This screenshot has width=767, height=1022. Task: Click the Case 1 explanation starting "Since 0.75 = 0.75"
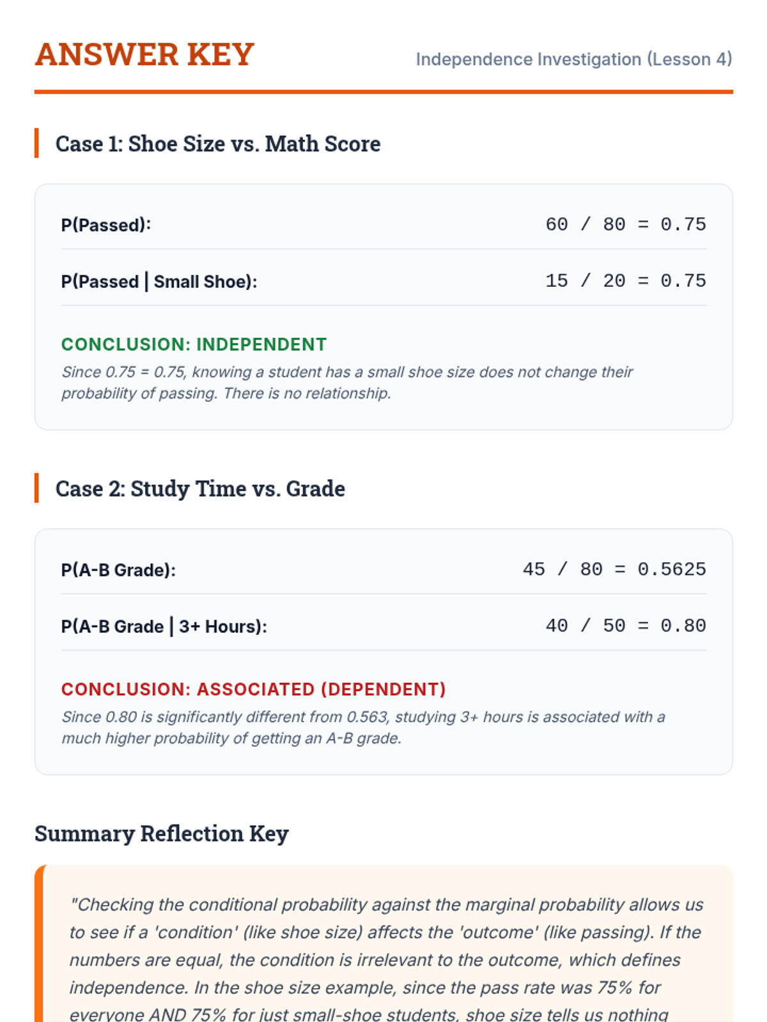(x=347, y=383)
